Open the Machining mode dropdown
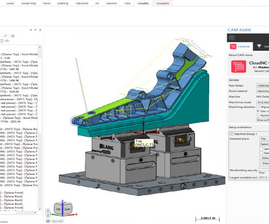The width and height of the screenshot is (269, 224). [x=262, y=102]
